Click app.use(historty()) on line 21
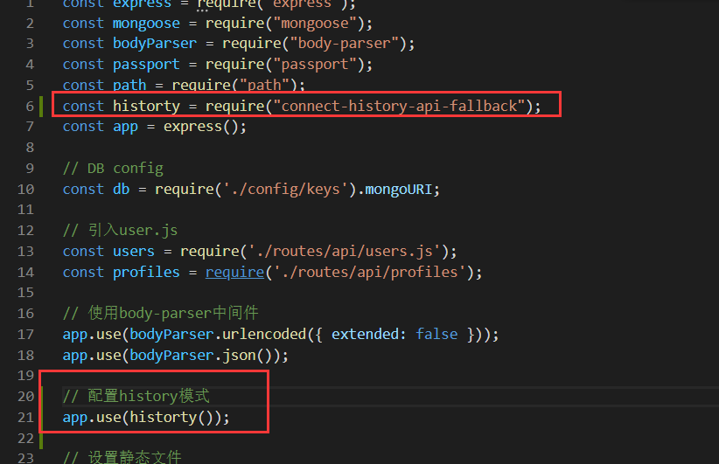The width and height of the screenshot is (719, 464). pyautogui.click(x=146, y=418)
